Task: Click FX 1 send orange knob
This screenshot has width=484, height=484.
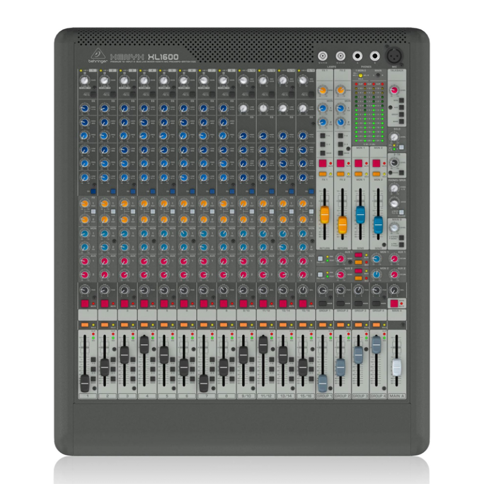Action: pyautogui.click(x=323, y=91)
